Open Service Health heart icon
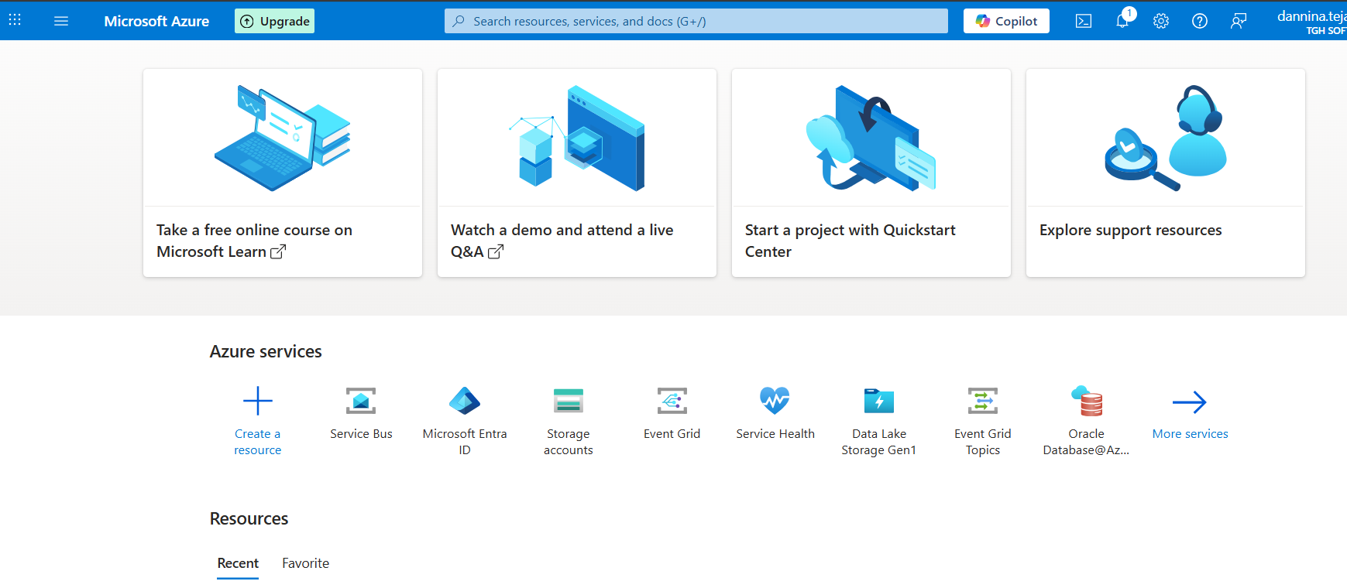Viewport: 1347px width, 588px height. coord(775,401)
